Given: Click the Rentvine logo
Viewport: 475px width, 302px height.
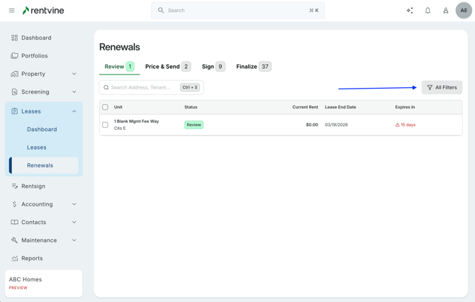Looking at the screenshot, I should click(43, 11).
